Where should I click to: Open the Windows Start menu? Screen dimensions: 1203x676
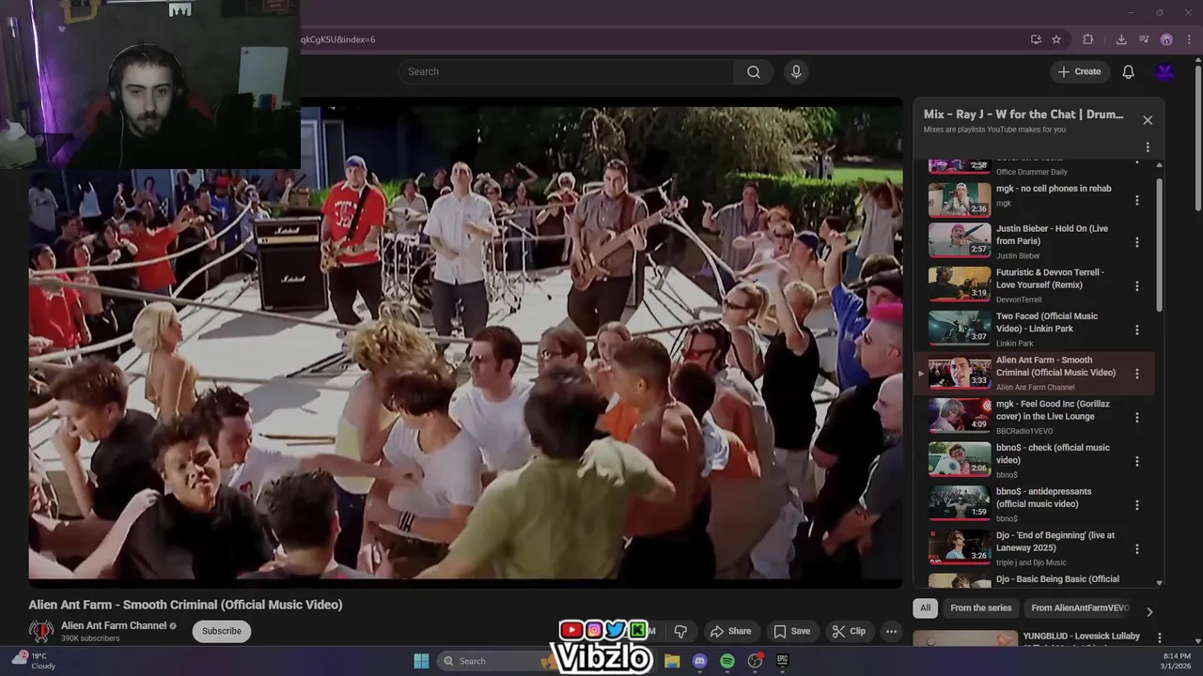point(421,661)
